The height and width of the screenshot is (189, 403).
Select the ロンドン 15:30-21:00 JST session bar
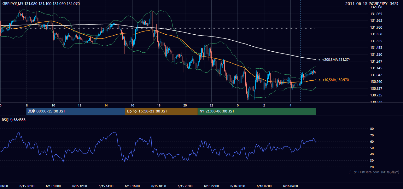pos(161,111)
